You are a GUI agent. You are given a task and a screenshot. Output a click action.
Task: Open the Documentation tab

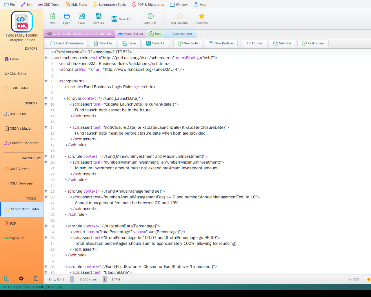point(180,34)
